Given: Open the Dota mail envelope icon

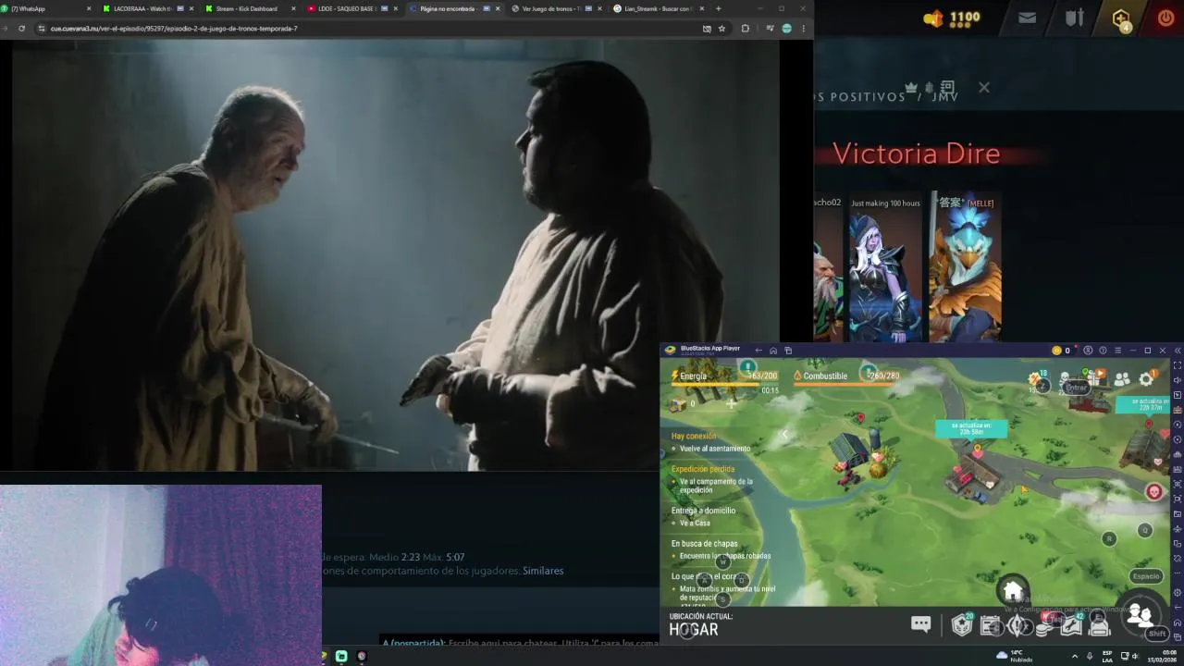Looking at the screenshot, I should point(1027,18).
